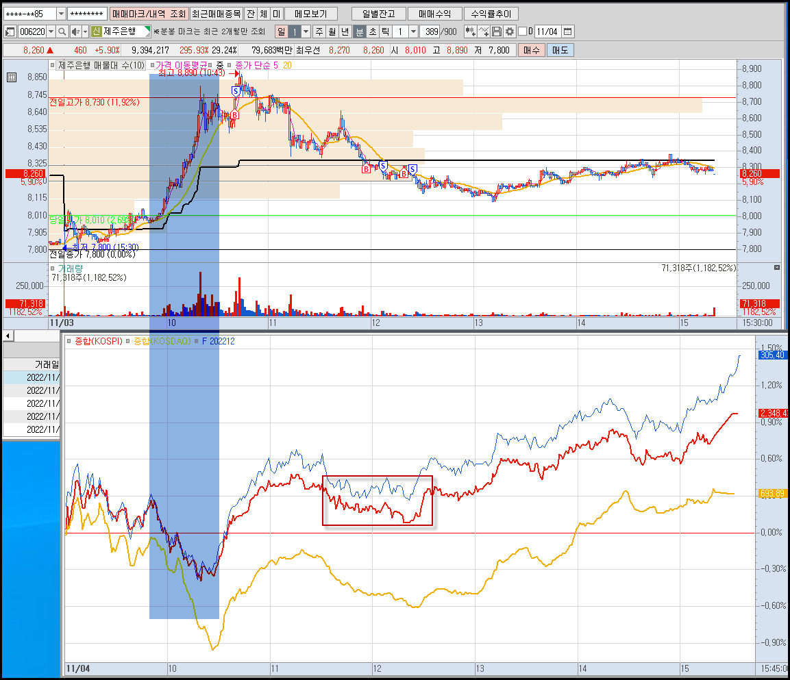790x680 pixels.
Task: Toggle the 거래량 volume indicator checkbox
Action: coord(52,268)
